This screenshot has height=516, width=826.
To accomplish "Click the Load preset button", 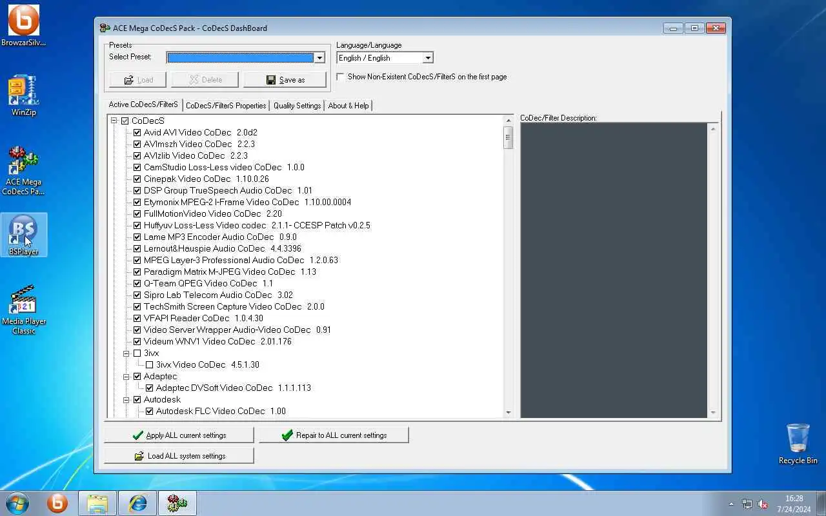I will pyautogui.click(x=137, y=79).
